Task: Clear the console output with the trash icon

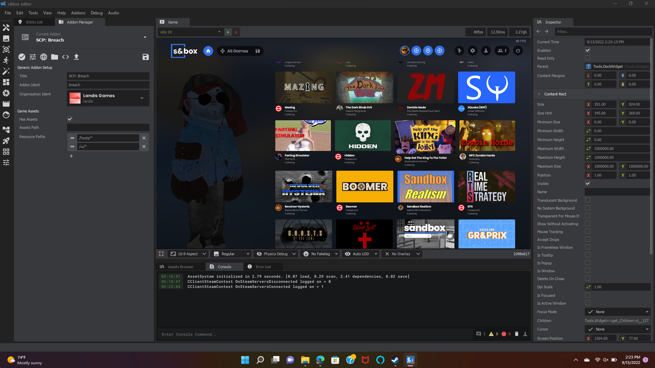Action: coord(517,334)
